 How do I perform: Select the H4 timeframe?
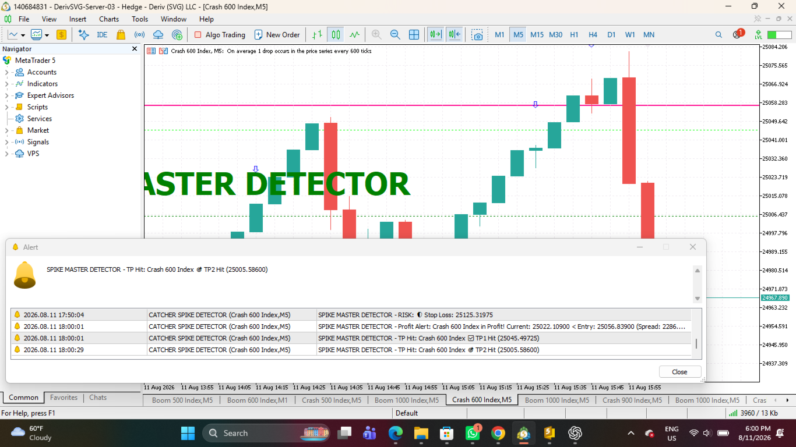pos(593,35)
